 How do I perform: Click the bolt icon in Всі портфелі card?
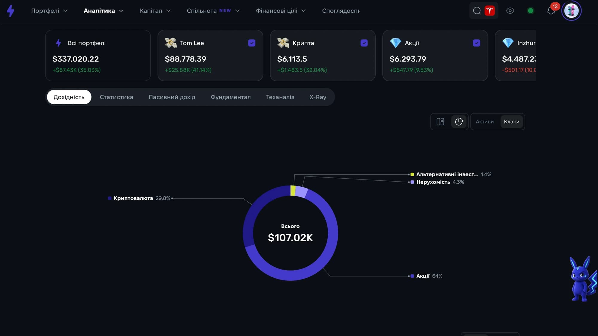[x=59, y=43]
